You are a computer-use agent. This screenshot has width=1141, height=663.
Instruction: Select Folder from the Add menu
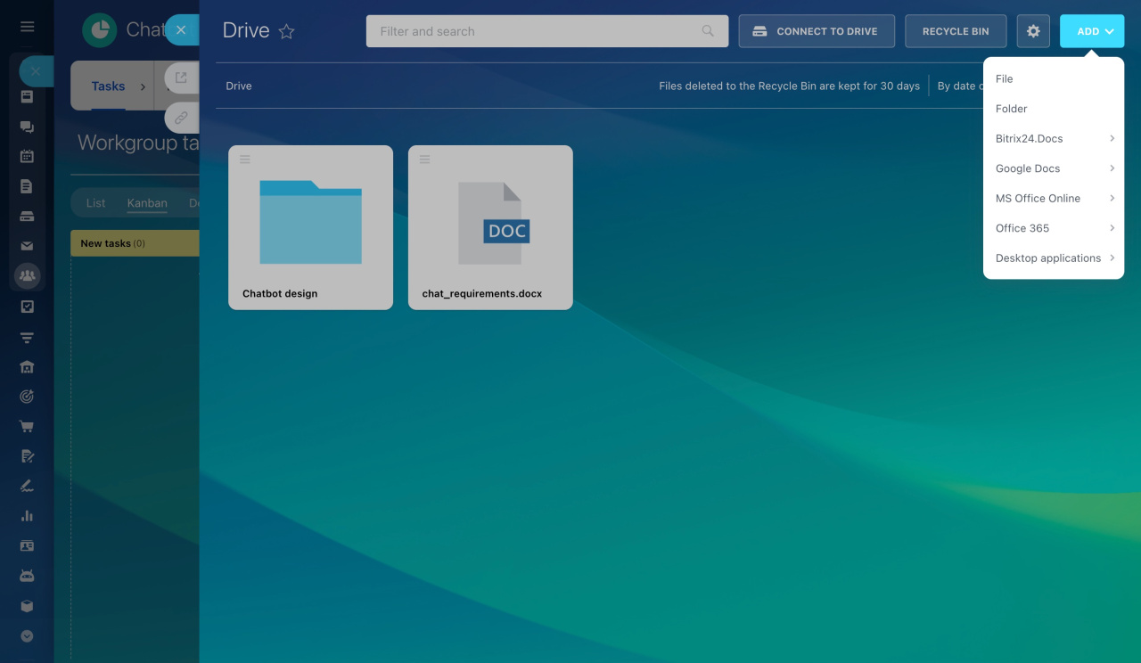[1012, 109]
